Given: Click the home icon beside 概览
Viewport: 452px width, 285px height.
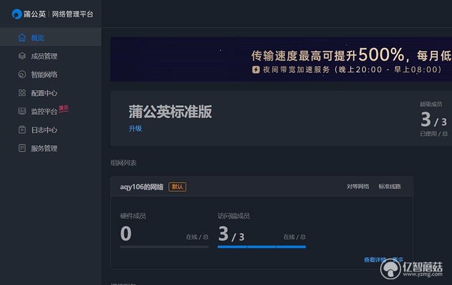Looking at the screenshot, I should pos(22,37).
